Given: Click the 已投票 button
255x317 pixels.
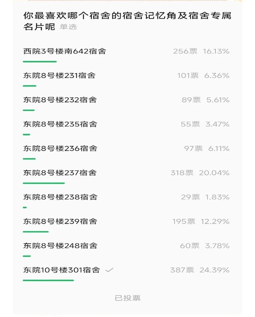Looking at the screenshot, I should click(x=127, y=298).
